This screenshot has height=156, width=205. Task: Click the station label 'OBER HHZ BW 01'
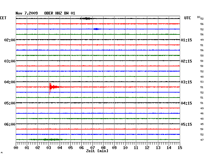click(x=60, y=13)
